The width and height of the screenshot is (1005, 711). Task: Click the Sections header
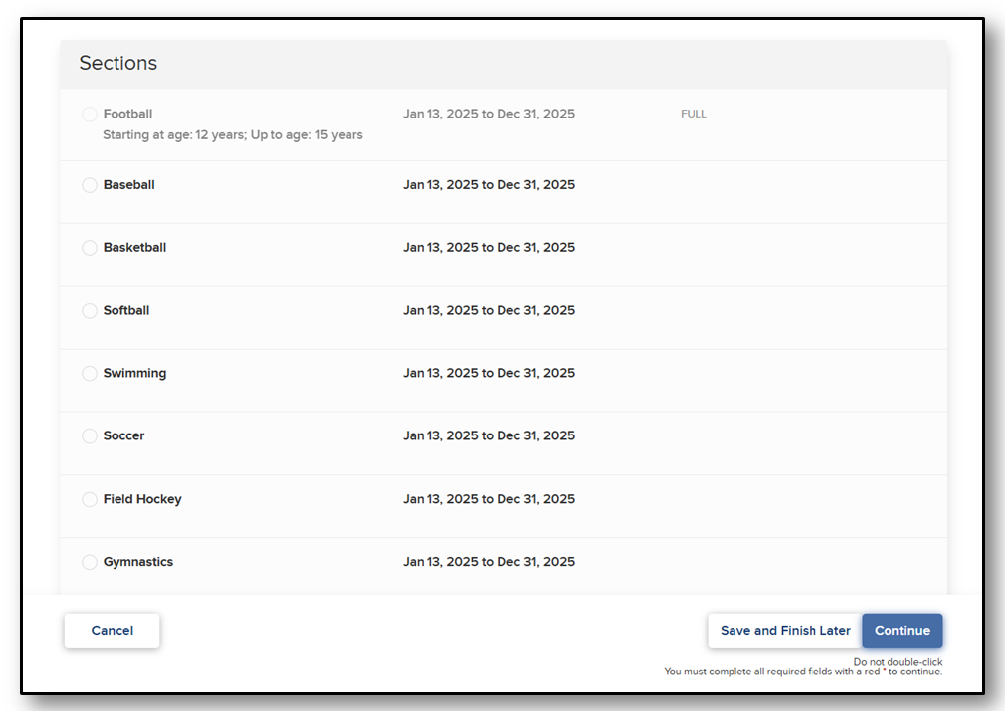117,63
